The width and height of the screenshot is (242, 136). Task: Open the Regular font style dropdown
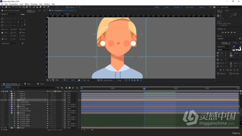tap(224, 50)
